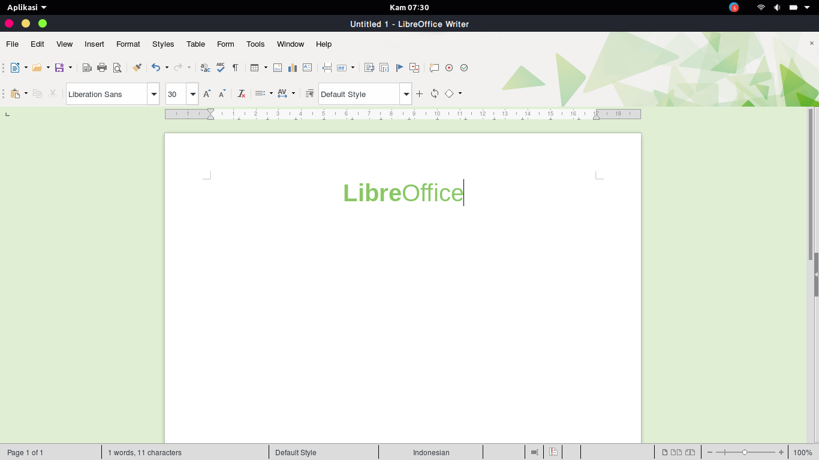Image resolution: width=819 pixels, height=460 pixels.
Task: Click the Print icon
Action: click(102, 68)
